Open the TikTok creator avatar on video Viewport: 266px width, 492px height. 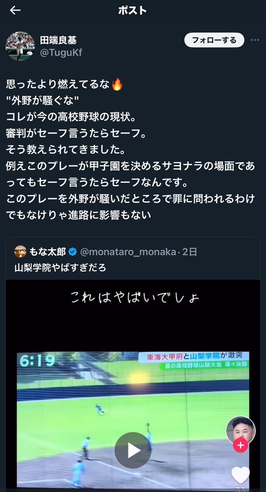241,430
